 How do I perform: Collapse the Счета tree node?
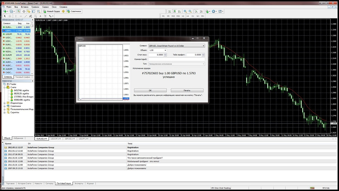5,87
